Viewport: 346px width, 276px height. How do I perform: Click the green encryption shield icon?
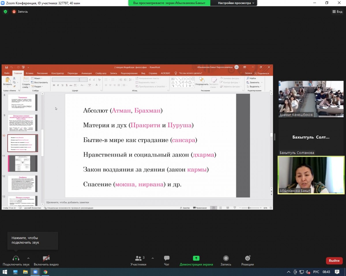pos(5,12)
